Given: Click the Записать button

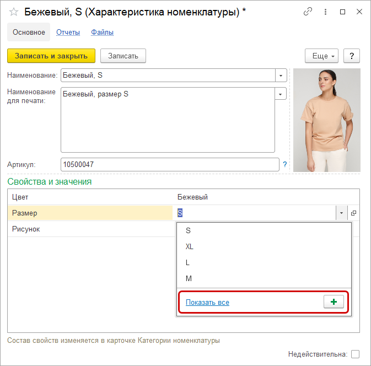Looking at the screenshot, I should (x=123, y=56).
